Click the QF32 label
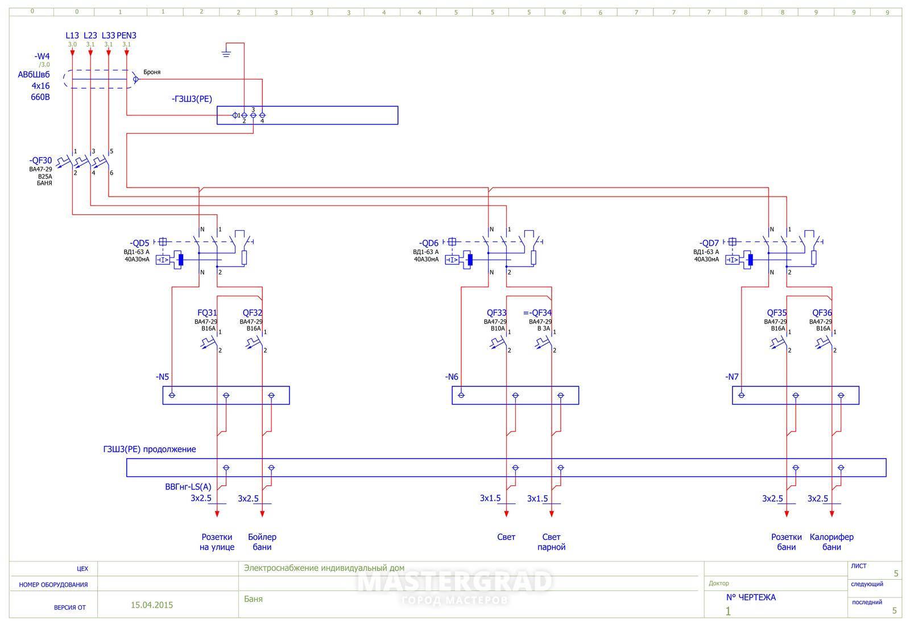The width and height of the screenshot is (910, 628). (253, 313)
